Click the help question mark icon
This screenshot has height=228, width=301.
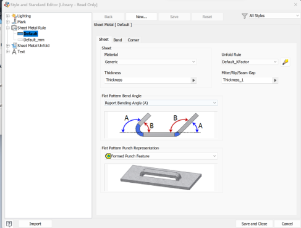(9, 224)
